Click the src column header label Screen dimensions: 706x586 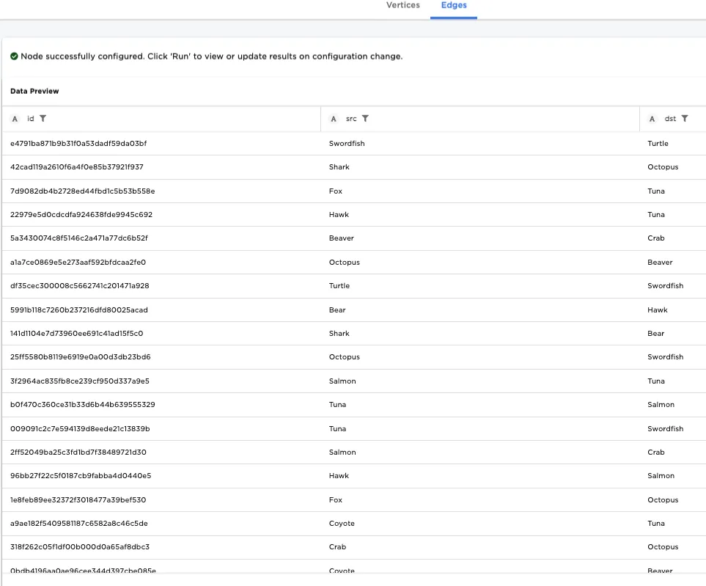click(351, 119)
